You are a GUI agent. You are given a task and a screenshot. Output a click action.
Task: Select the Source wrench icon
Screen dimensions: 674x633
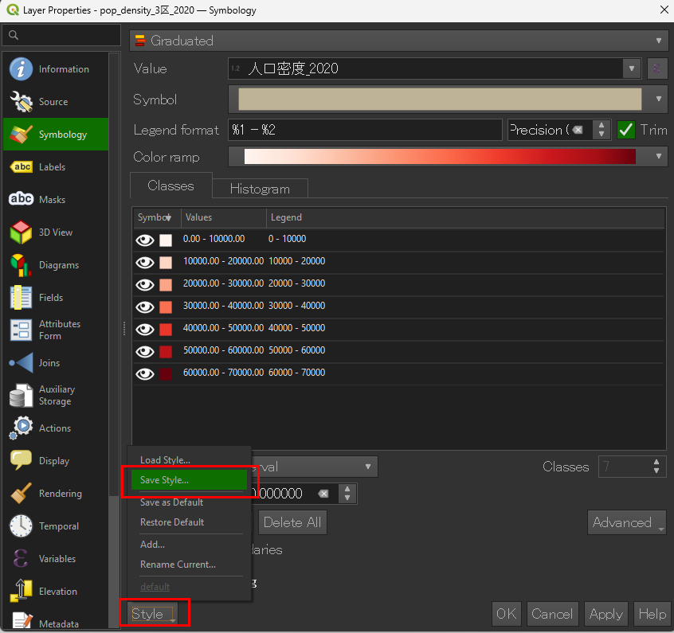pyautogui.click(x=21, y=102)
